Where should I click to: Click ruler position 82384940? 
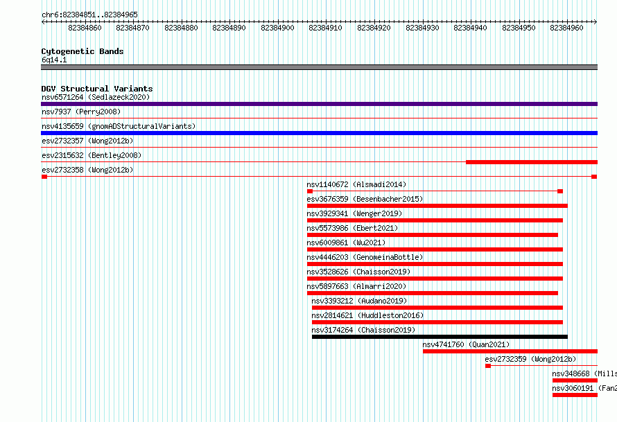(x=470, y=28)
